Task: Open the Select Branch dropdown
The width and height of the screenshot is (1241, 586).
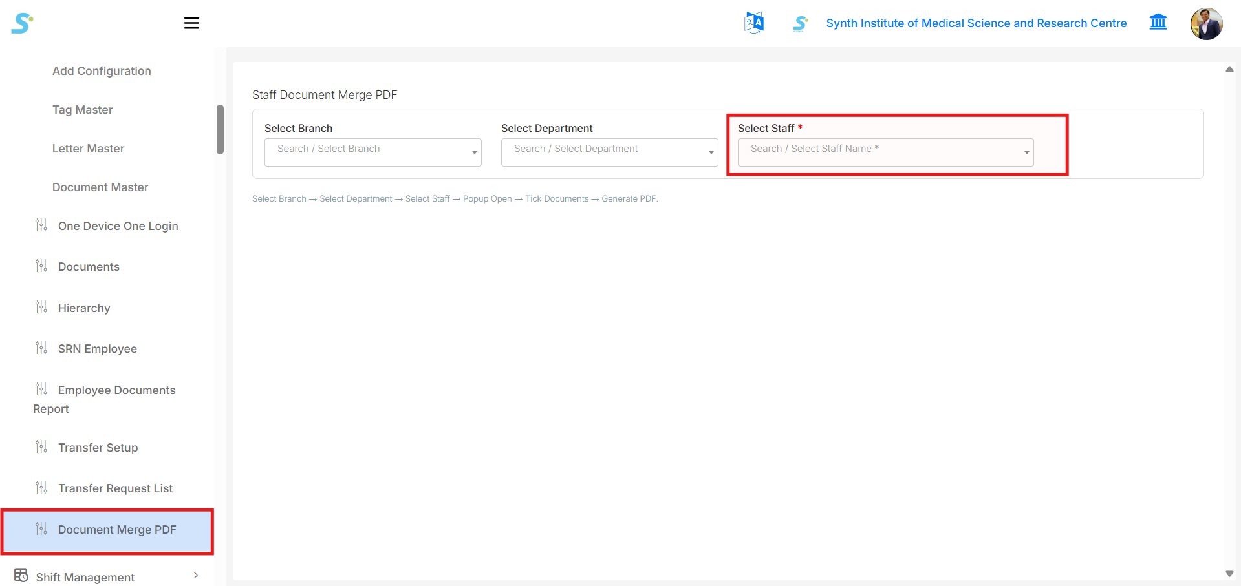Action: (373, 152)
